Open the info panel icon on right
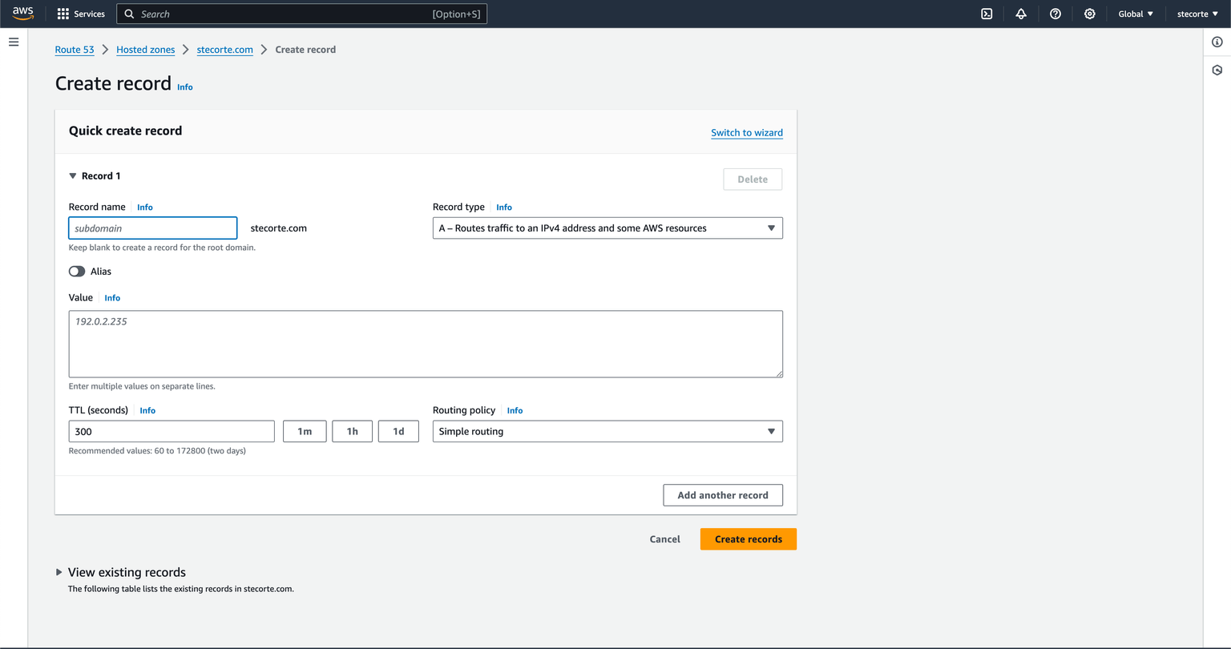This screenshot has width=1231, height=649. coord(1217,42)
